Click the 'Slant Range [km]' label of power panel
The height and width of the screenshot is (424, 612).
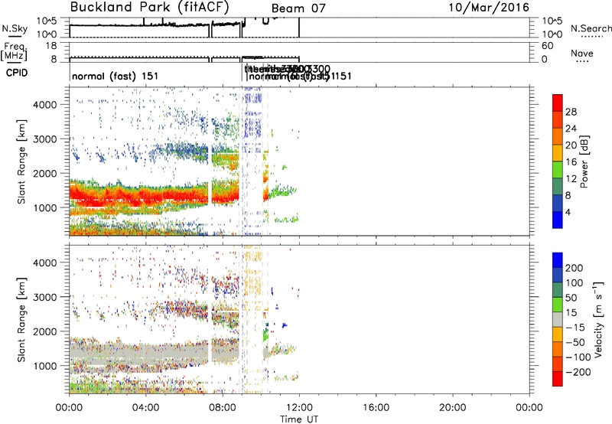pyautogui.click(x=21, y=161)
